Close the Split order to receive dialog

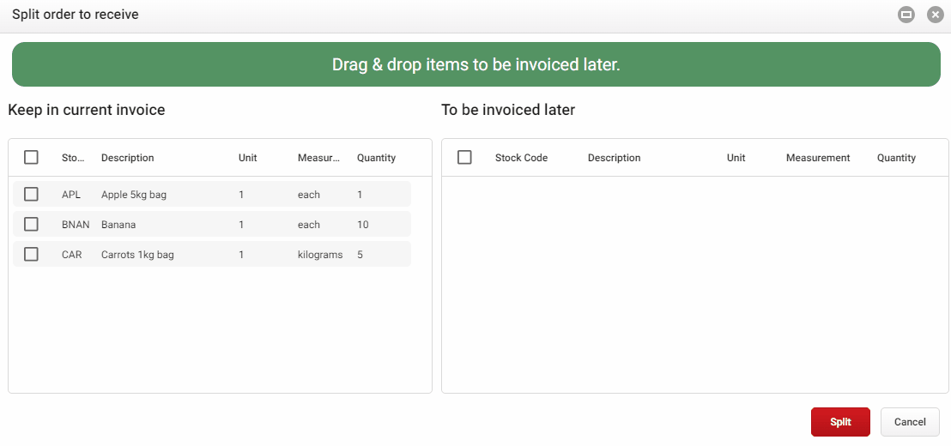pyautogui.click(x=936, y=15)
